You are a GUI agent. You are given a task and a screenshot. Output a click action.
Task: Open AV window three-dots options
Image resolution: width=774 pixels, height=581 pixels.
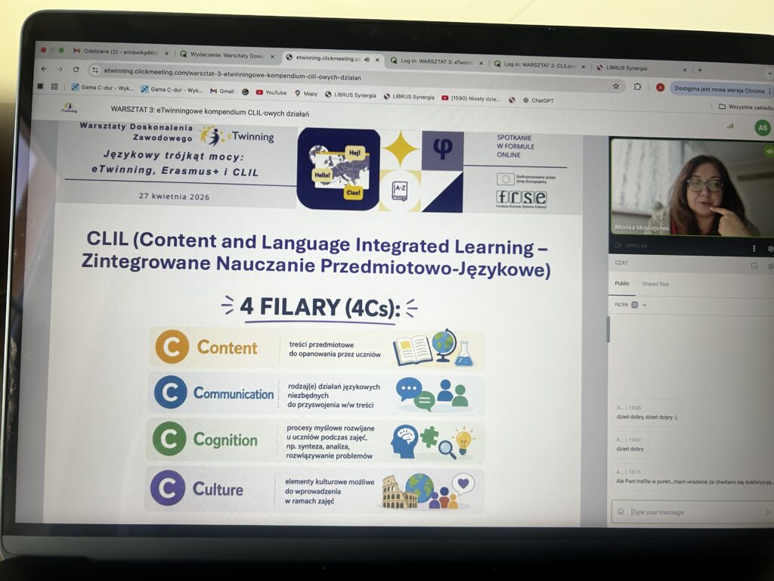pyautogui.click(x=754, y=248)
